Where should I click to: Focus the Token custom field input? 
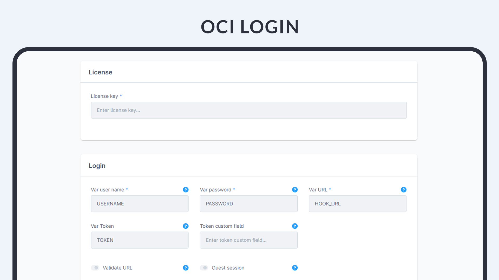point(249,240)
